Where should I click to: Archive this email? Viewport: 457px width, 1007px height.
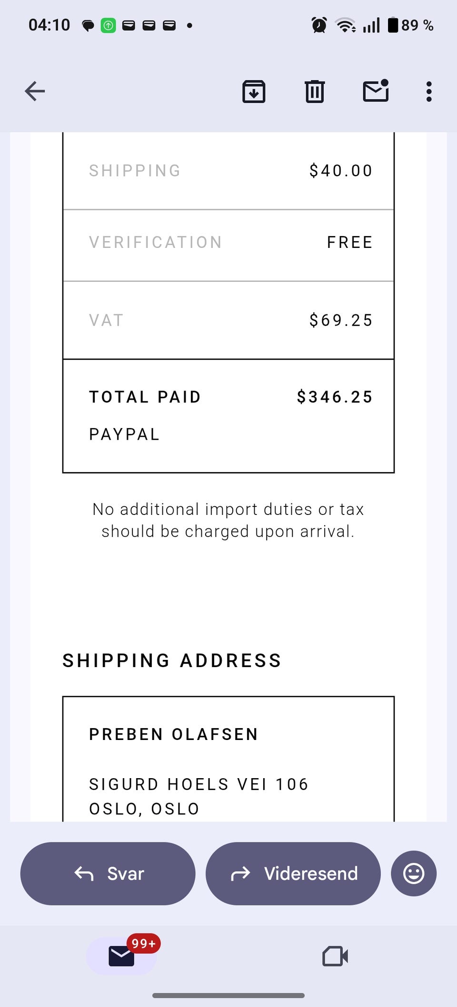pos(254,91)
